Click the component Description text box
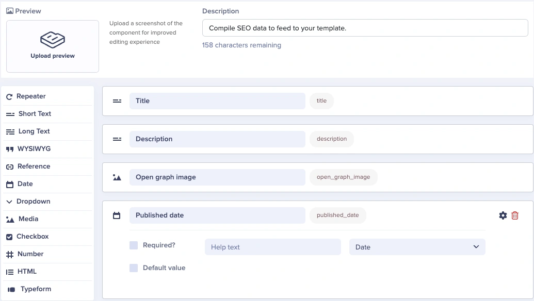 (x=365, y=28)
